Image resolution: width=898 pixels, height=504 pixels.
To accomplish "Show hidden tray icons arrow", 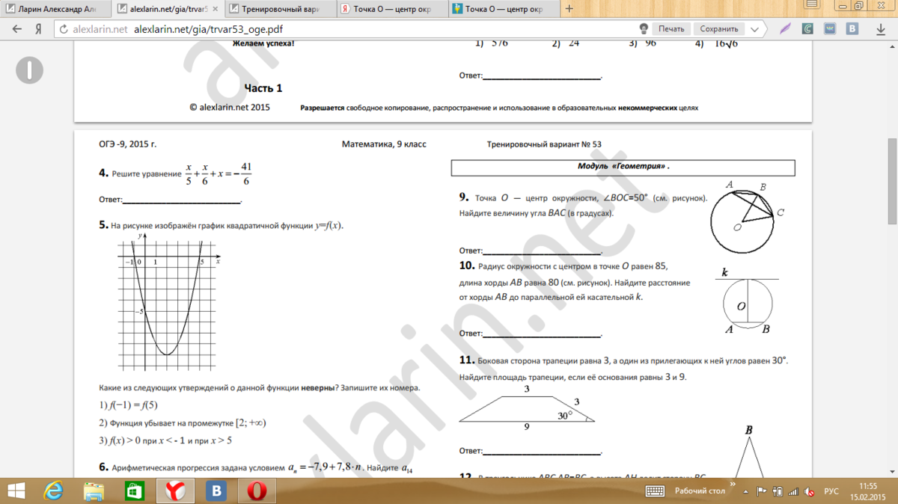I will (748, 491).
